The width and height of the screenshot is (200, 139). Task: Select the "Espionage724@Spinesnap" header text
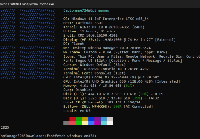point(86,10)
